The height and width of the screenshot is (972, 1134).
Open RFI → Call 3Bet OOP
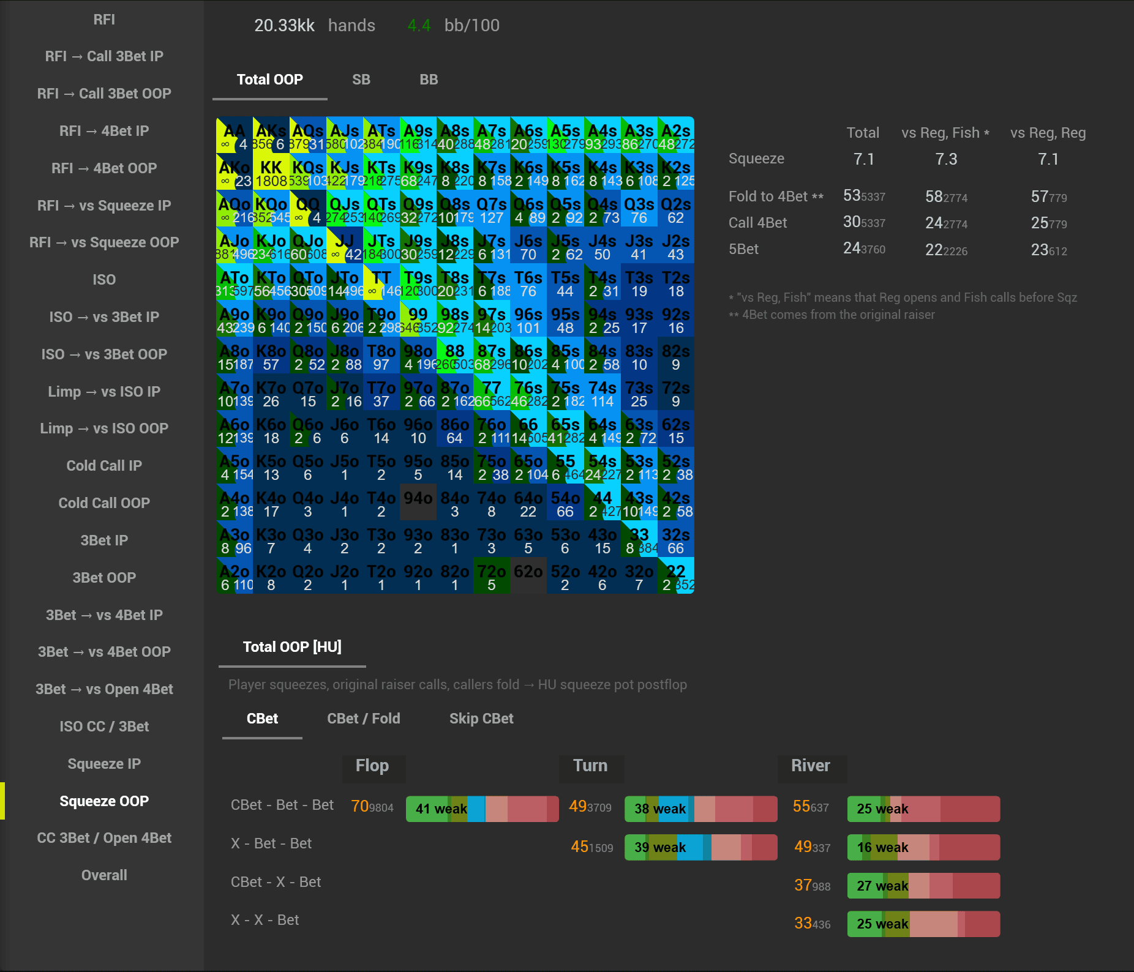click(104, 94)
